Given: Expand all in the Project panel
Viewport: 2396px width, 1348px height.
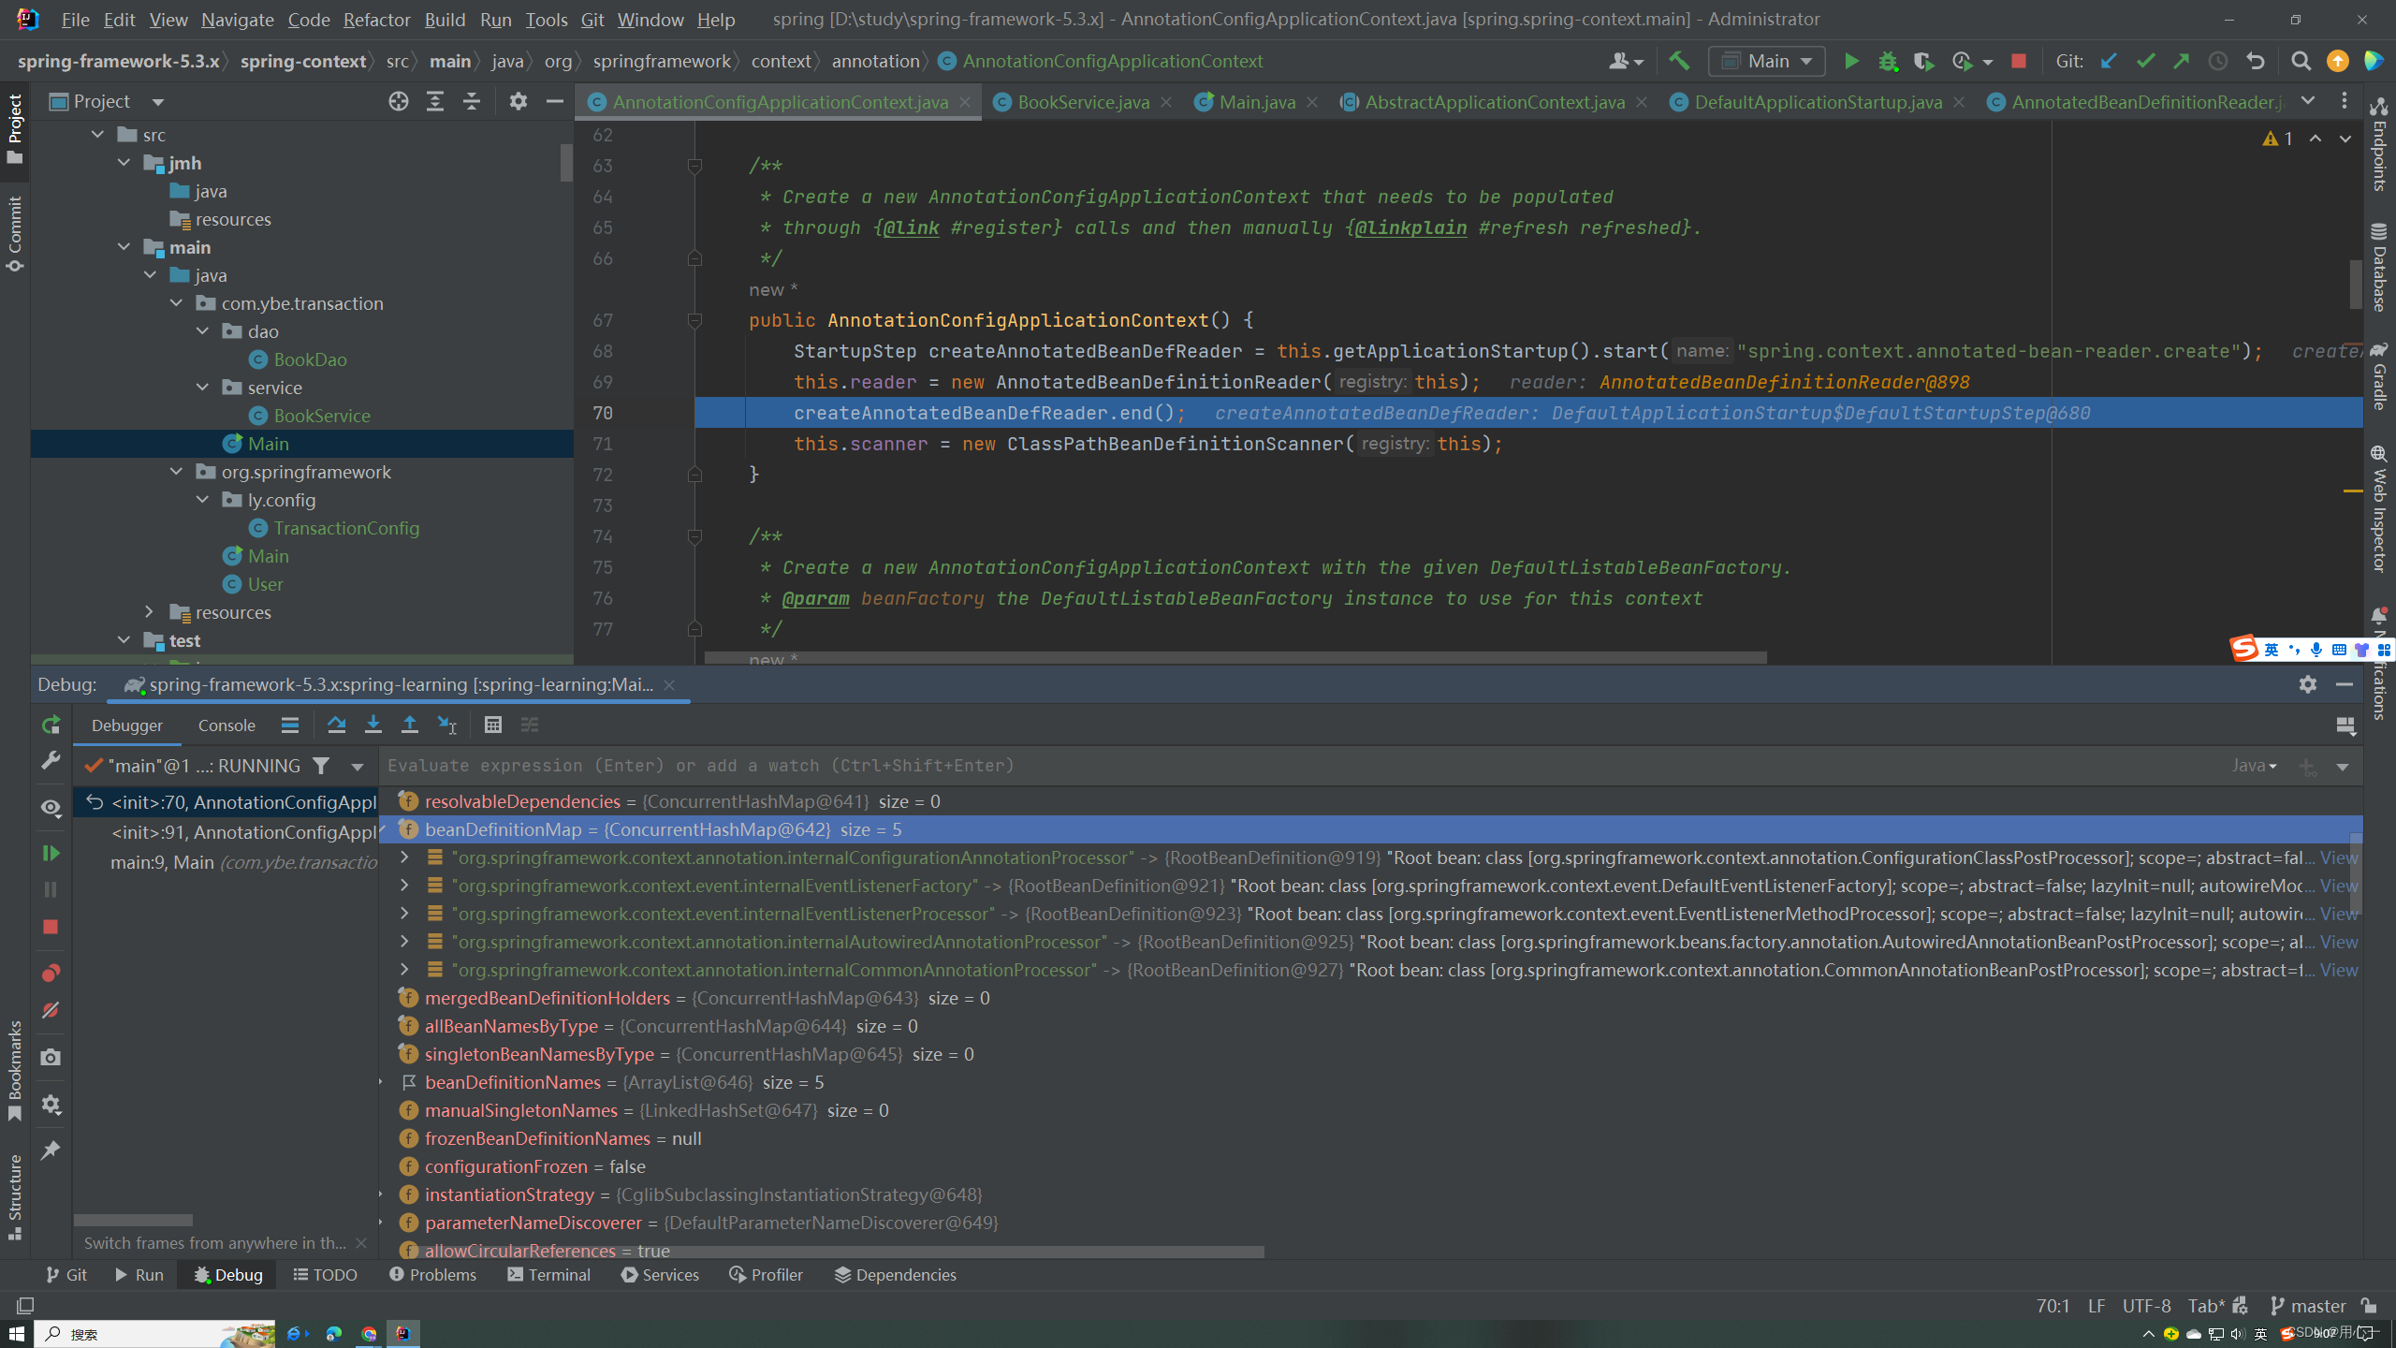Looking at the screenshot, I should point(435,101).
